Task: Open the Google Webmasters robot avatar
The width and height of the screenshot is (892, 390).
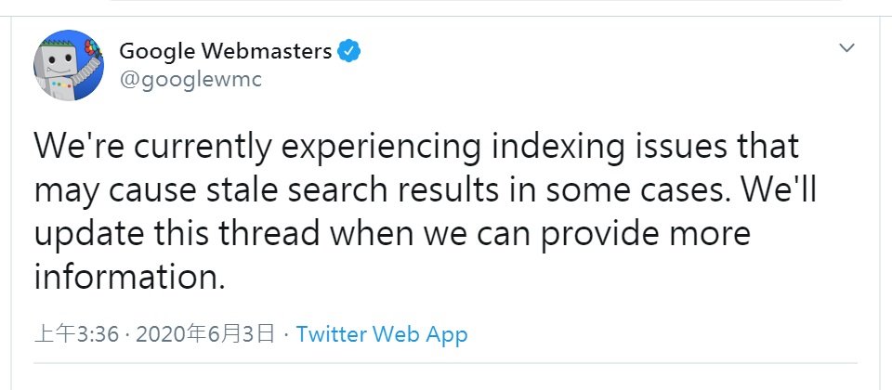Action: click(69, 65)
